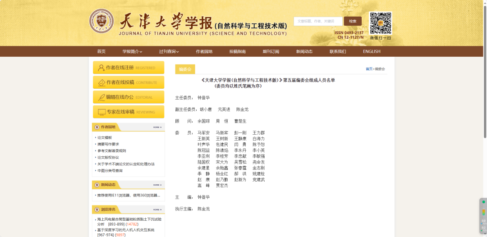Expand the 过刊查询 dropdown menu
This screenshot has width=487, height=237.
tap(169, 51)
